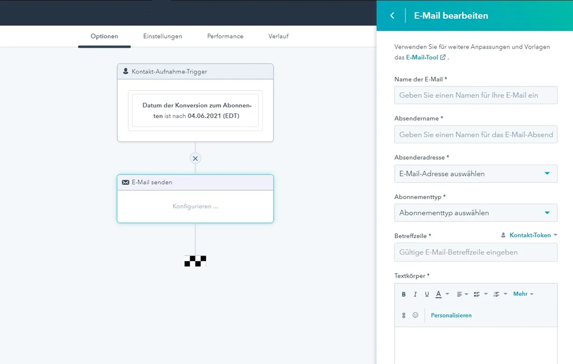
Task: Click the X delete connector between workflow steps
Action: (x=195, y=158)
